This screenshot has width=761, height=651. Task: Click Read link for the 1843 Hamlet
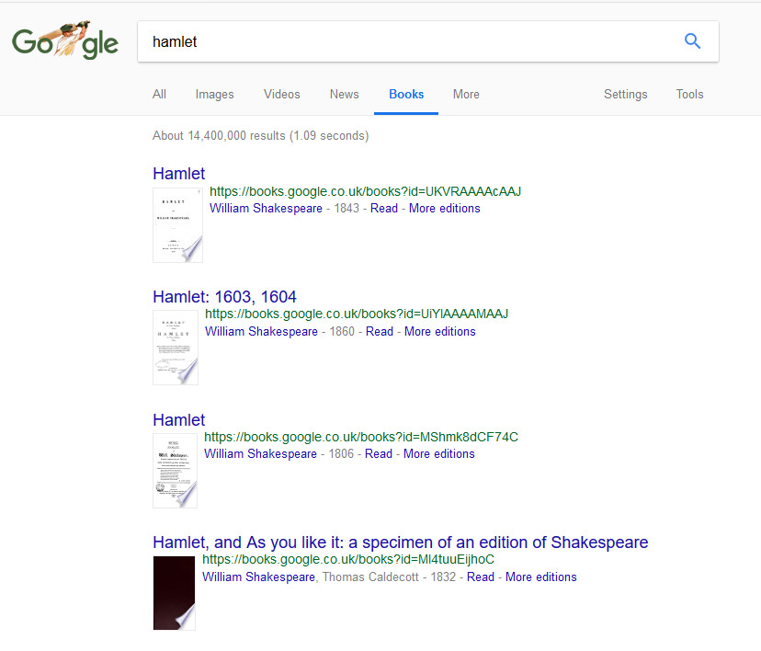[x=384, y=208]
